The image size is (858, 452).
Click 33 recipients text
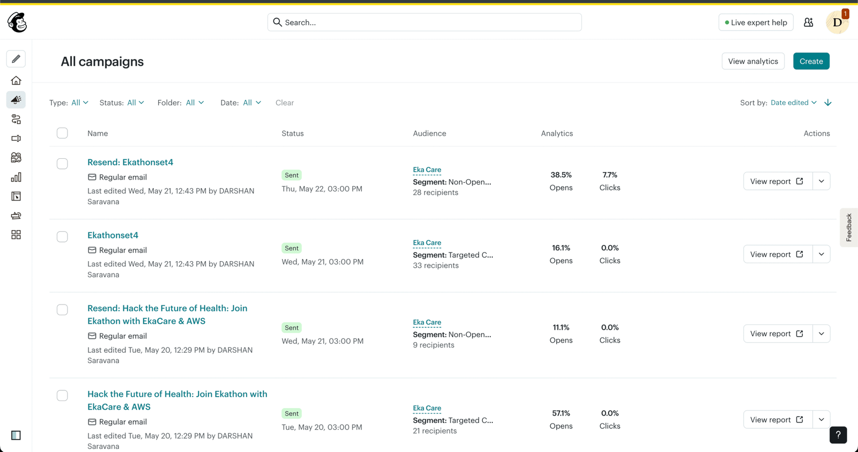(x=435, y=265)
